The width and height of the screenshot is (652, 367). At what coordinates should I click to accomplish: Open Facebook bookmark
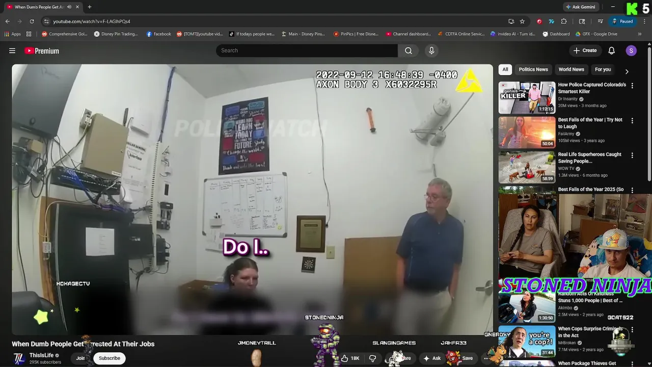[x=158, y=34]
